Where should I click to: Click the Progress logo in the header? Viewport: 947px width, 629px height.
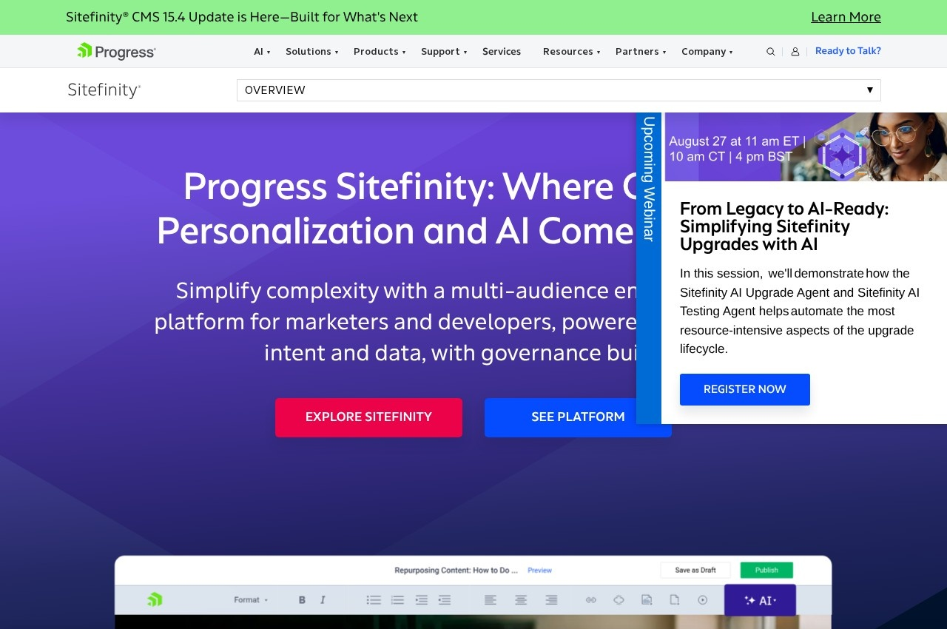pyautogui.click(x=116, y=51)
